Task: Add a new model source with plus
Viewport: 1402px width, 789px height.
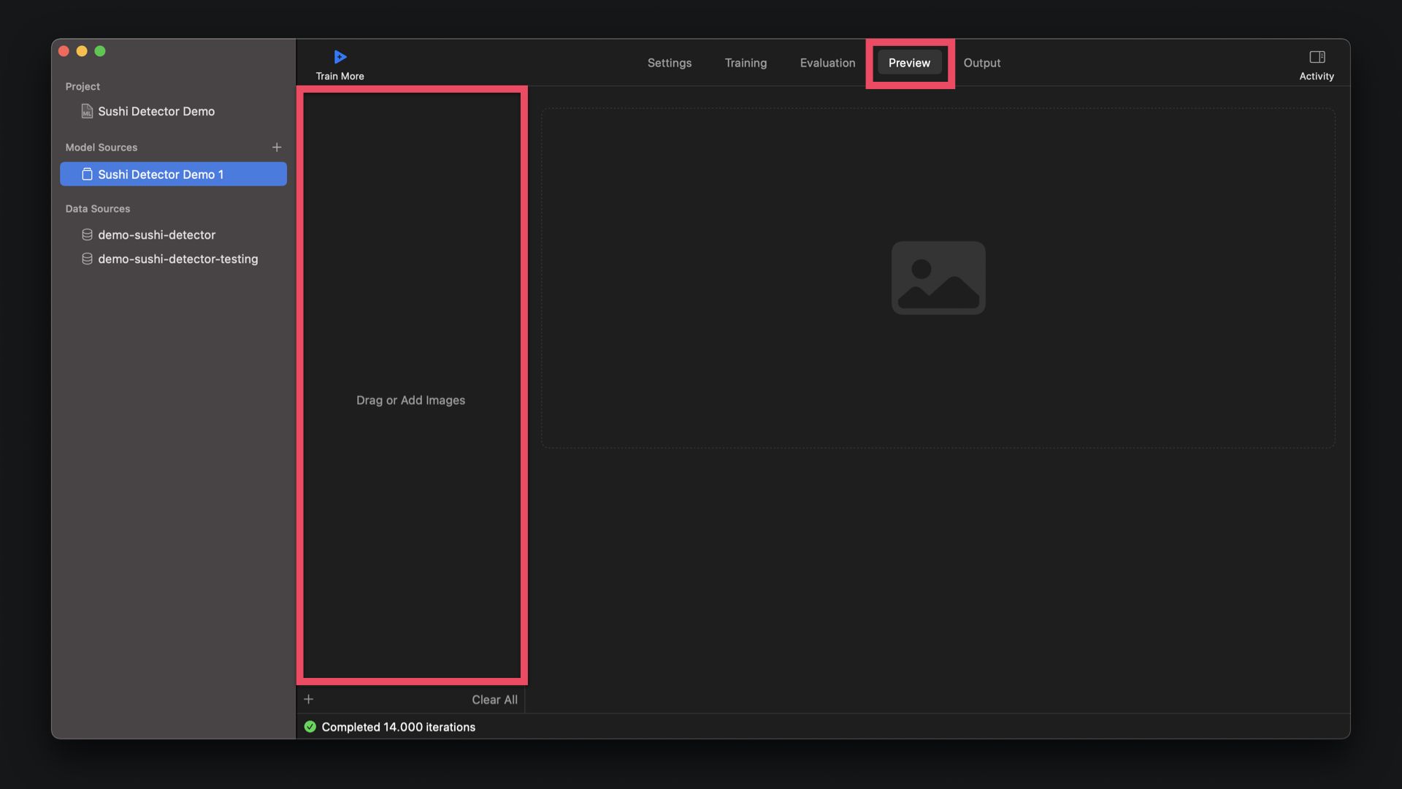Action: 277,148
